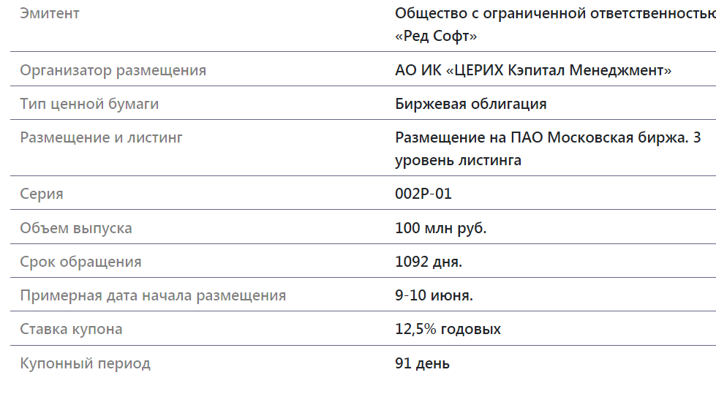Viewport: 716px width, 394px height.
Task: Click the "Срок обращения" label
Action: (80, 262)
